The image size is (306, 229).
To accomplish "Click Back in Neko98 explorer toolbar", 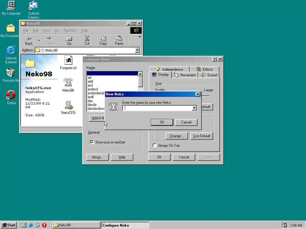I will tap(29, 41).
